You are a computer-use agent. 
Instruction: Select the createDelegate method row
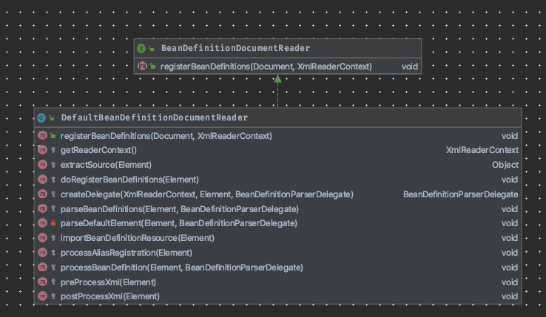(277, 194)
